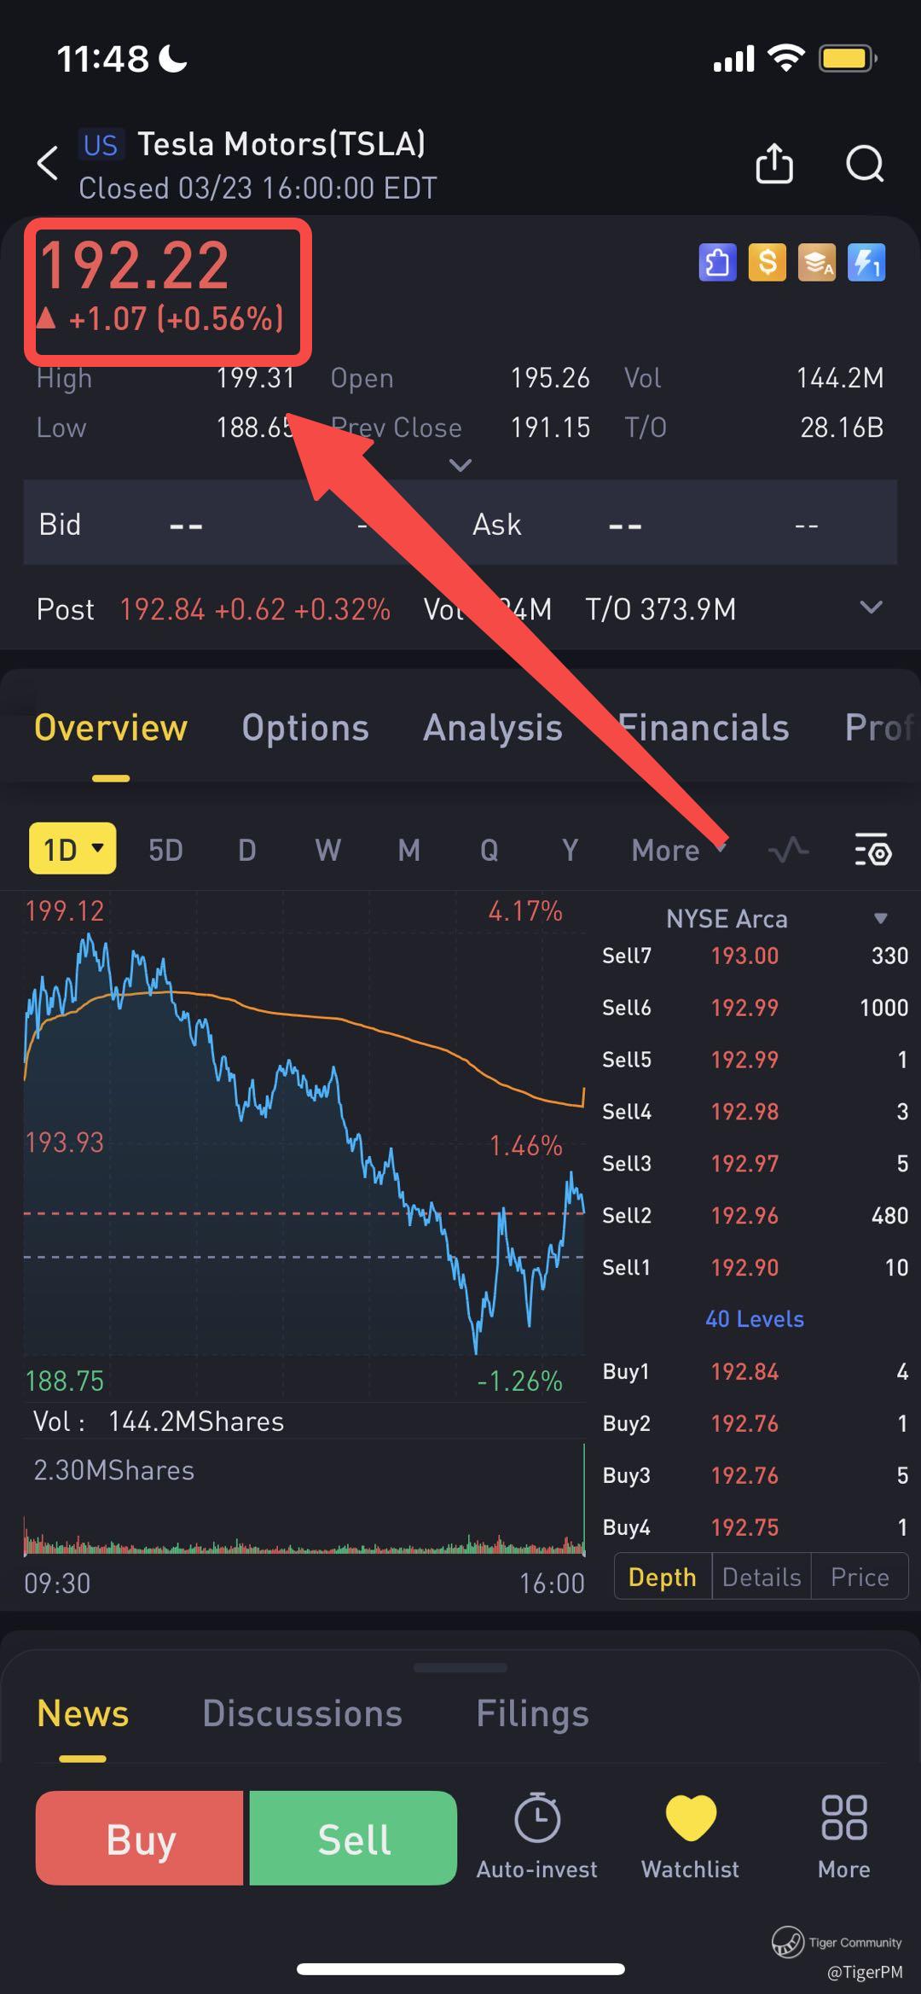This screenshot has width=921, height=1994.
Task: Toggle the Watchlist heart
Action: [x=691, y=1818]
